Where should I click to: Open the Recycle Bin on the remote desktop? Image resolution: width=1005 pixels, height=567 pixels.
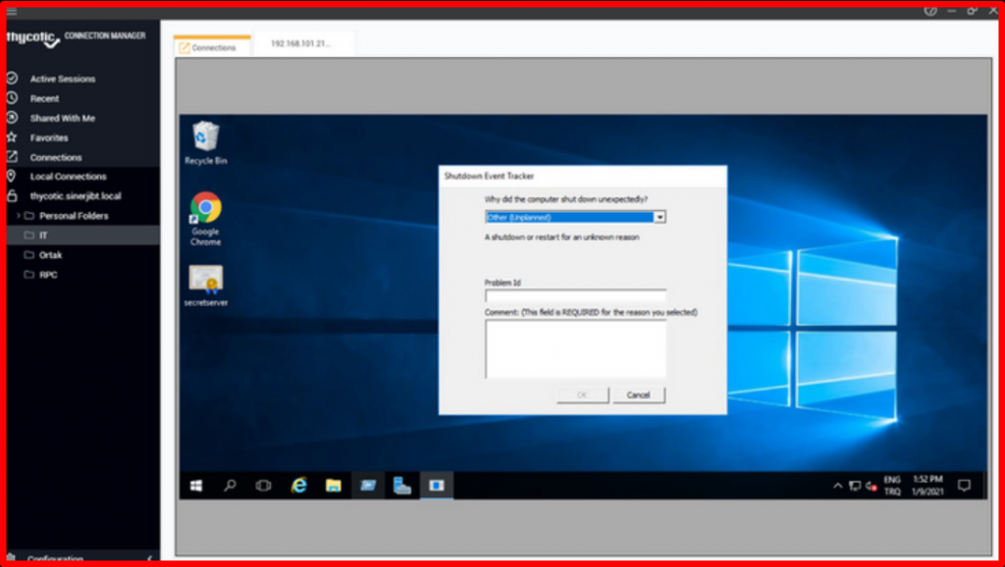pos(204,137)
